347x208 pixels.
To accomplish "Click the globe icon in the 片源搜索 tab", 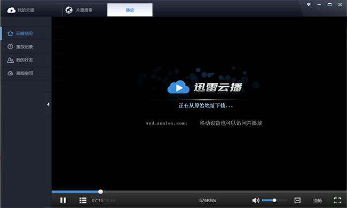I will pos(69,10).
